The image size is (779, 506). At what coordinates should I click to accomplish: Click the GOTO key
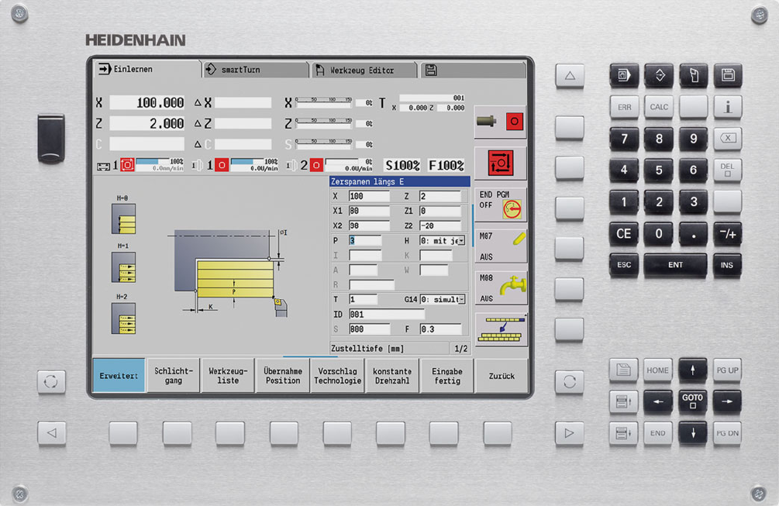tap(692, 401)
